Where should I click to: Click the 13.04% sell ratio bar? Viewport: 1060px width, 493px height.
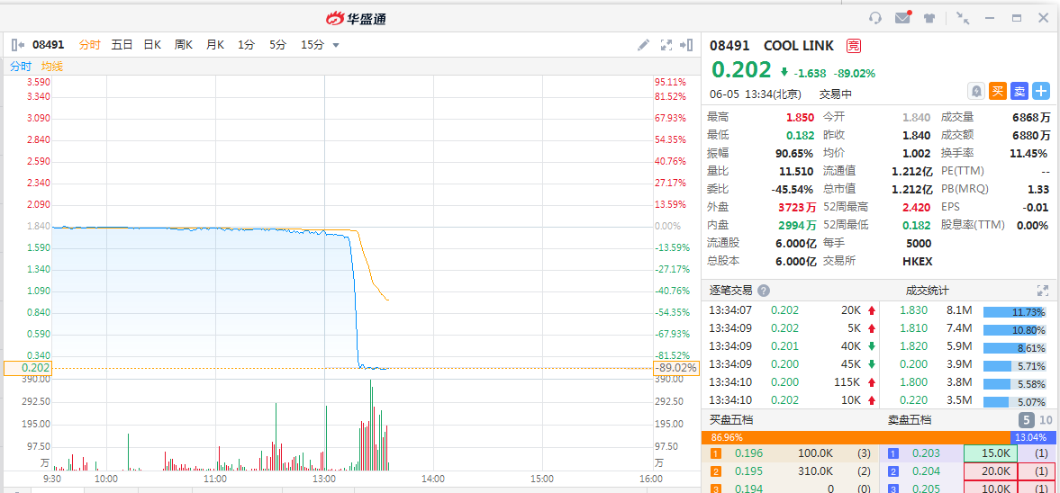point(1033,437)
